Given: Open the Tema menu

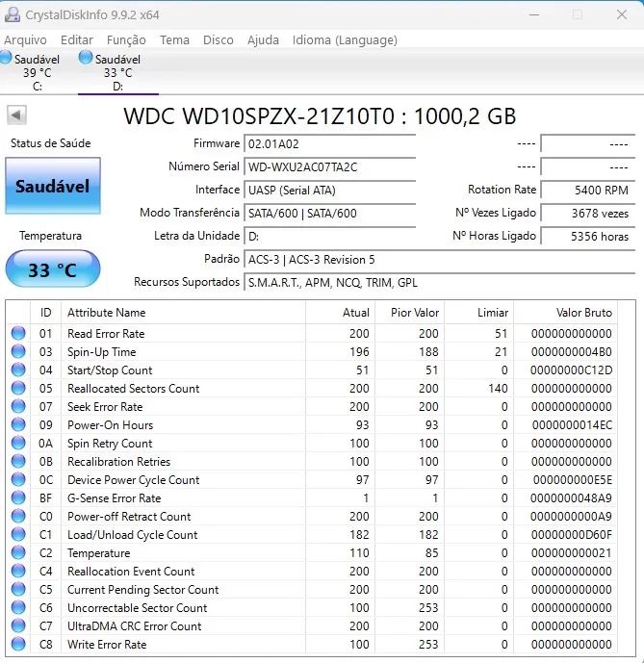Looking at the screenshot, I should pos(174,40).
